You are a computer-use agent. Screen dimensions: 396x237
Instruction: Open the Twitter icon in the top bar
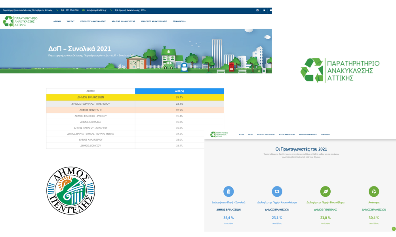click(x=264, y=10)
